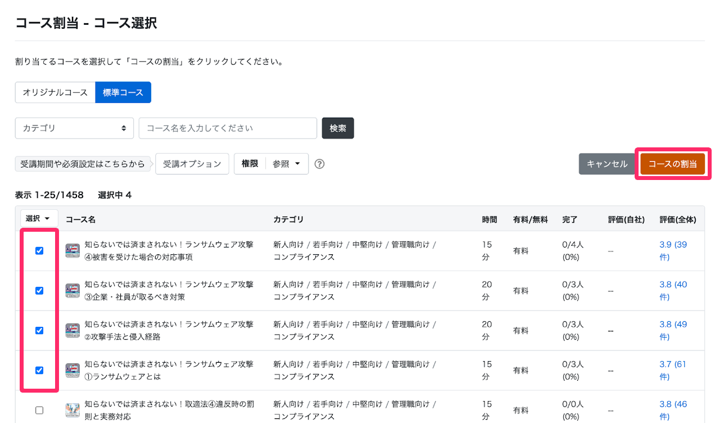Uncheck ②攻撃手法と侵入経路 course checkbox
Viewport: 724px width, 423px height.
click(39, 331)
